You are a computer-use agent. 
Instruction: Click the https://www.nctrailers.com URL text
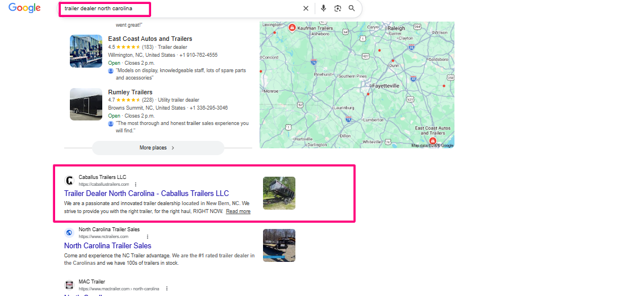pyautogui.click(x=103, y=237)
